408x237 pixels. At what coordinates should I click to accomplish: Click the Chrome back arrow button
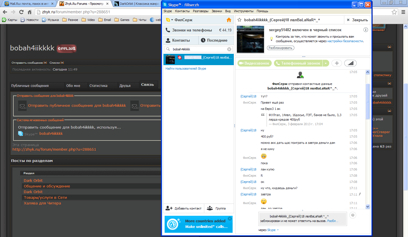[x=5, y=12]
